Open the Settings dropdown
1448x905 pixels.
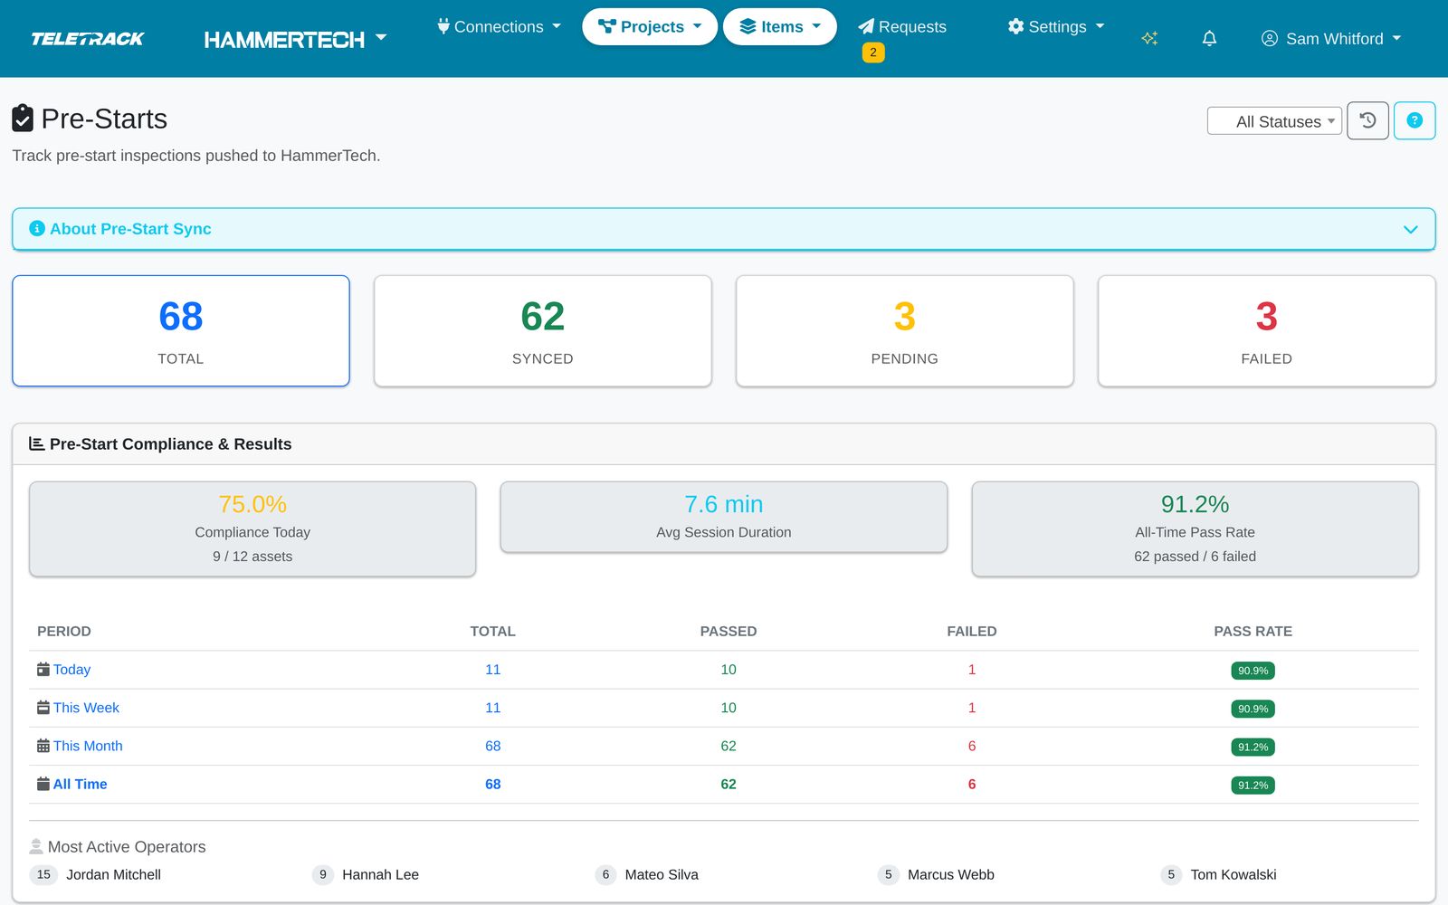point(1056,27)
